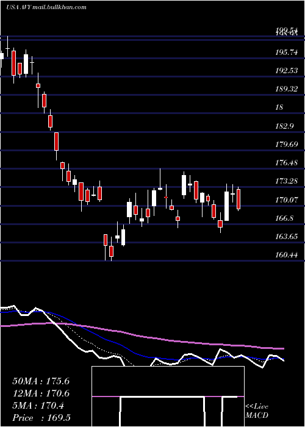305x427 pixels.
Task: Click the 163.65 price level label
Action: pyautogui.click(x=287, y=237)
